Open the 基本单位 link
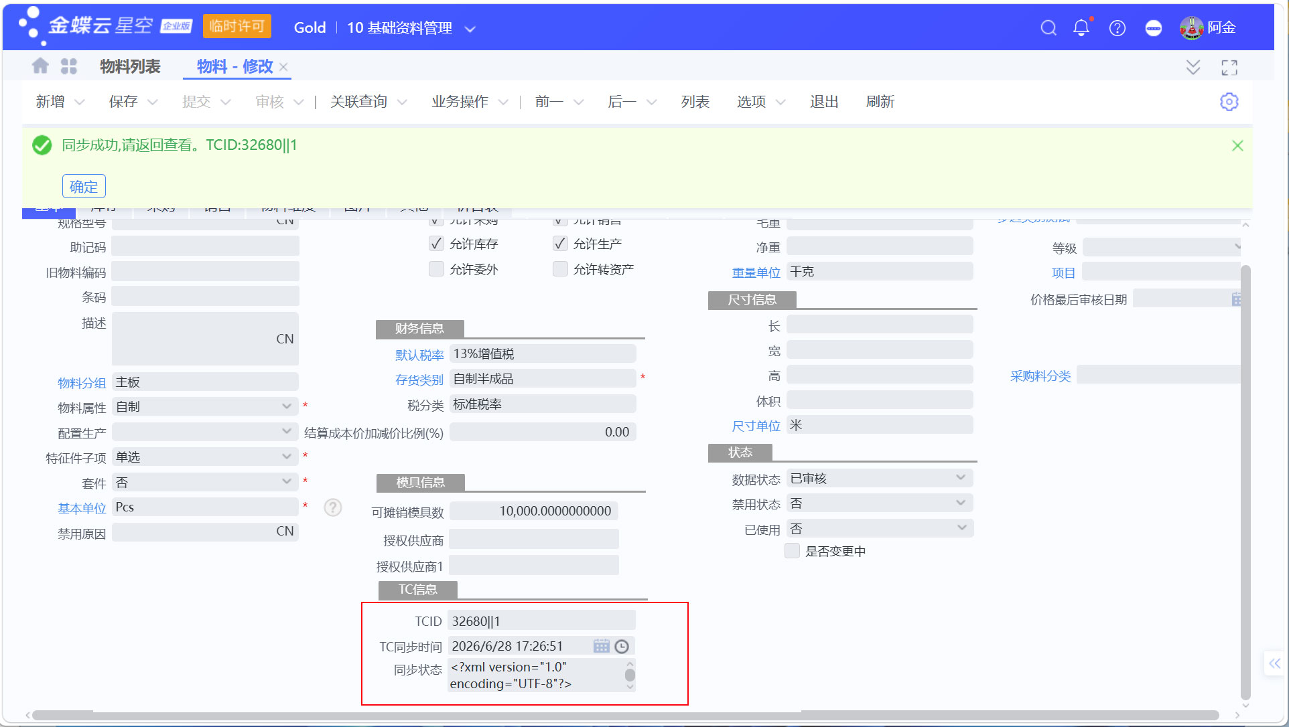 pyautogui.click(x=82, y=508)
